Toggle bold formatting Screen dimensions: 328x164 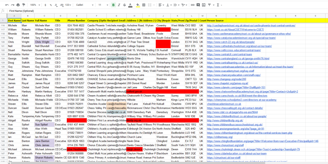114,5
